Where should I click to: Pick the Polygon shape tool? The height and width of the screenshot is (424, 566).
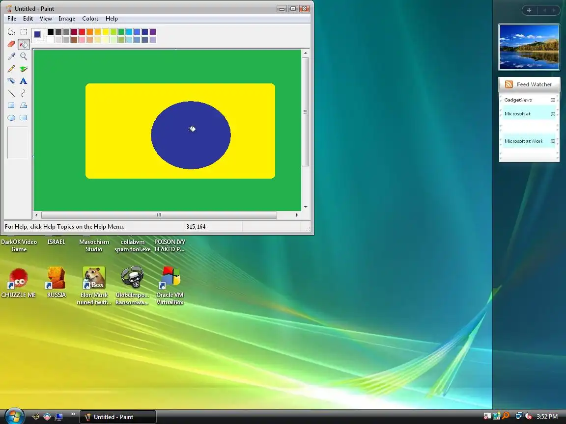24,106
